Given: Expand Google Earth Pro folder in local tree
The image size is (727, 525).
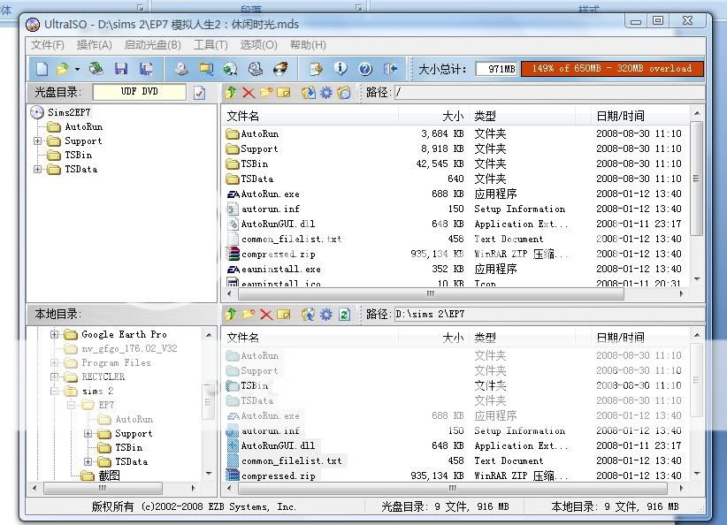Looking at the screenshot, I should point(55,334).
